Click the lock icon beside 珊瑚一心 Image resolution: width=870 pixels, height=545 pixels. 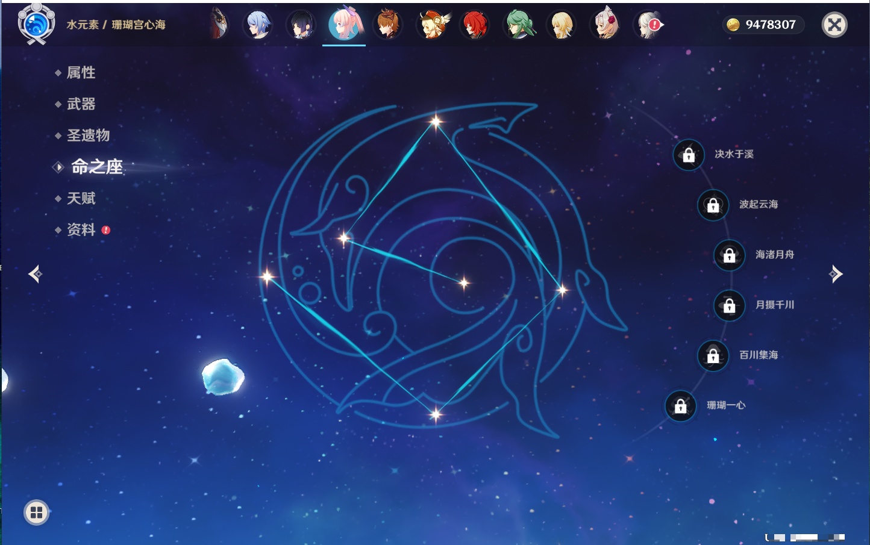[680, 406]
